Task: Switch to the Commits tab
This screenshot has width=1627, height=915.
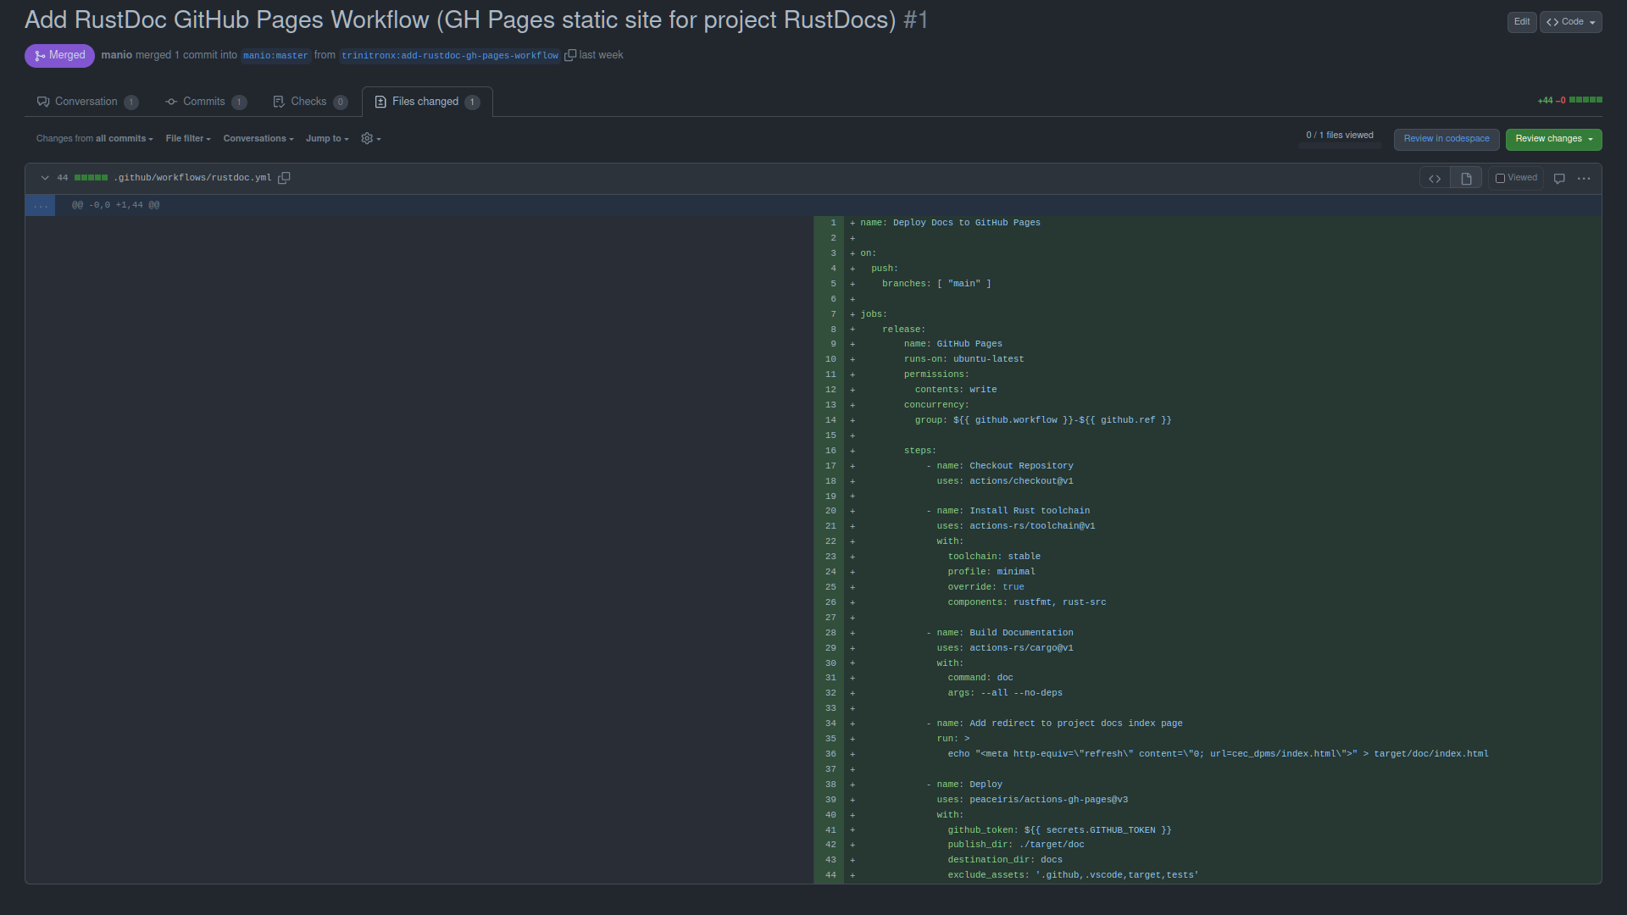Action: (204, 102)
